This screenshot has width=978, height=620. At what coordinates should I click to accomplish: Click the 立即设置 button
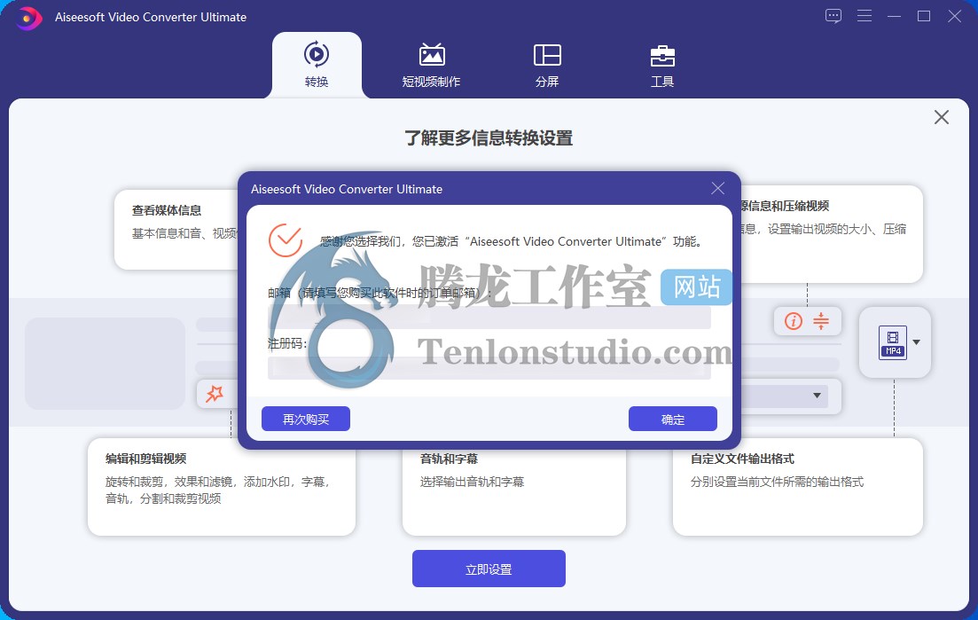[489, 569]
